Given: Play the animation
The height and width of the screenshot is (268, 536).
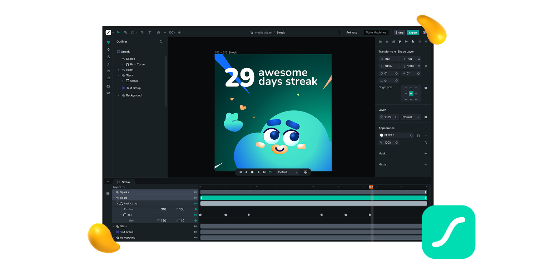Looking at the screenshot, I should [252, 172].
